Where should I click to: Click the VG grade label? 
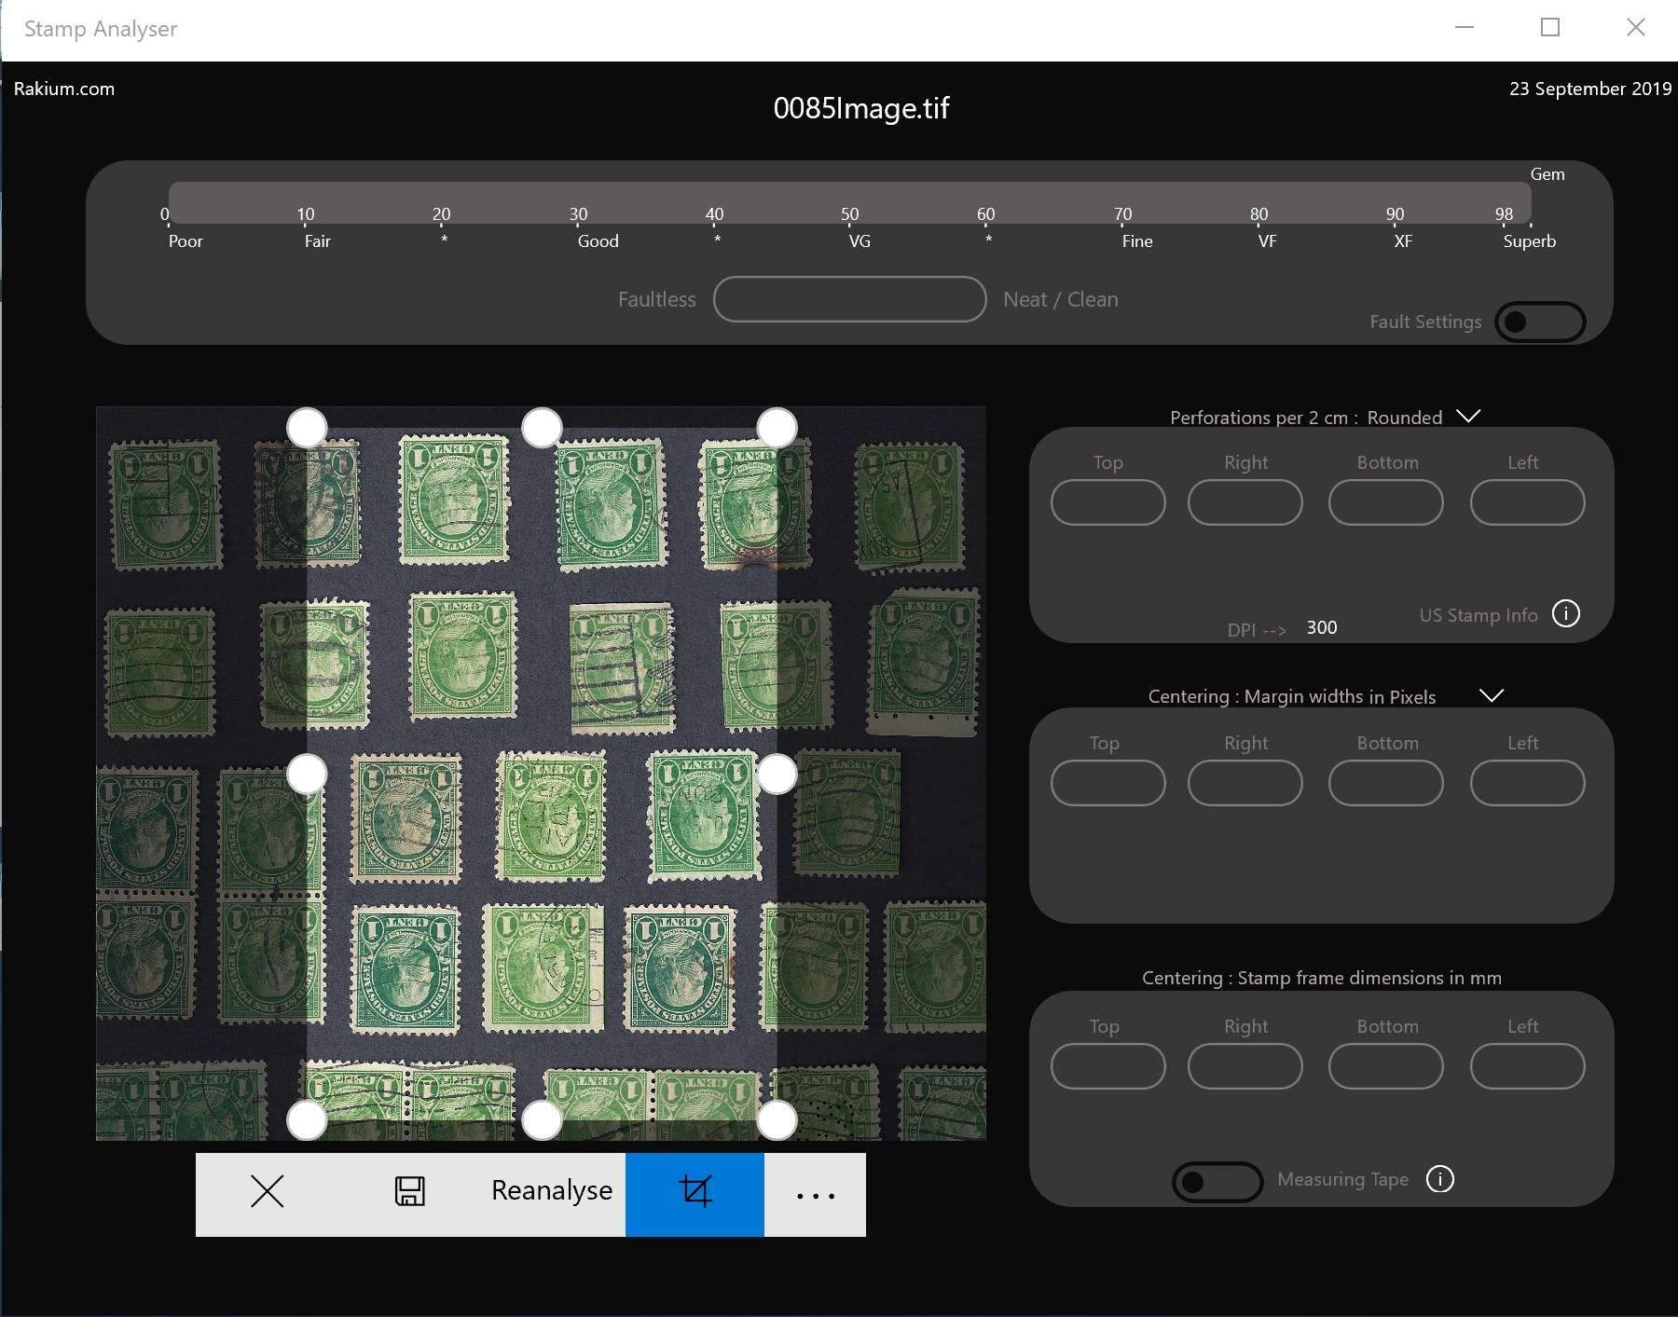[x=860, y=241]
